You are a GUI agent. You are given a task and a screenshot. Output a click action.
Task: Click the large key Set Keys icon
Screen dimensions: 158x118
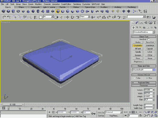[x=93, y=114]
